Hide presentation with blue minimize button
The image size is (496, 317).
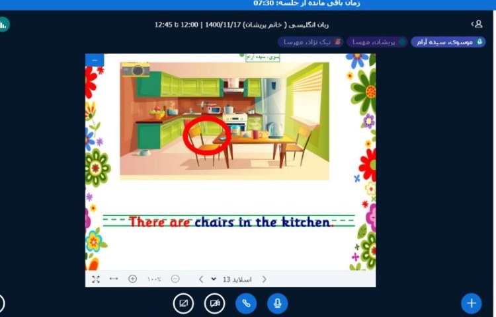tap(95, 60)
